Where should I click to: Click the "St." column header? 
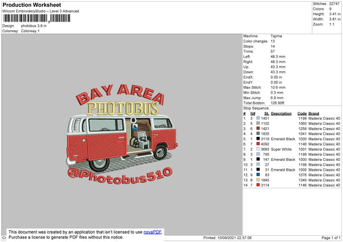(x=266, y=114)
